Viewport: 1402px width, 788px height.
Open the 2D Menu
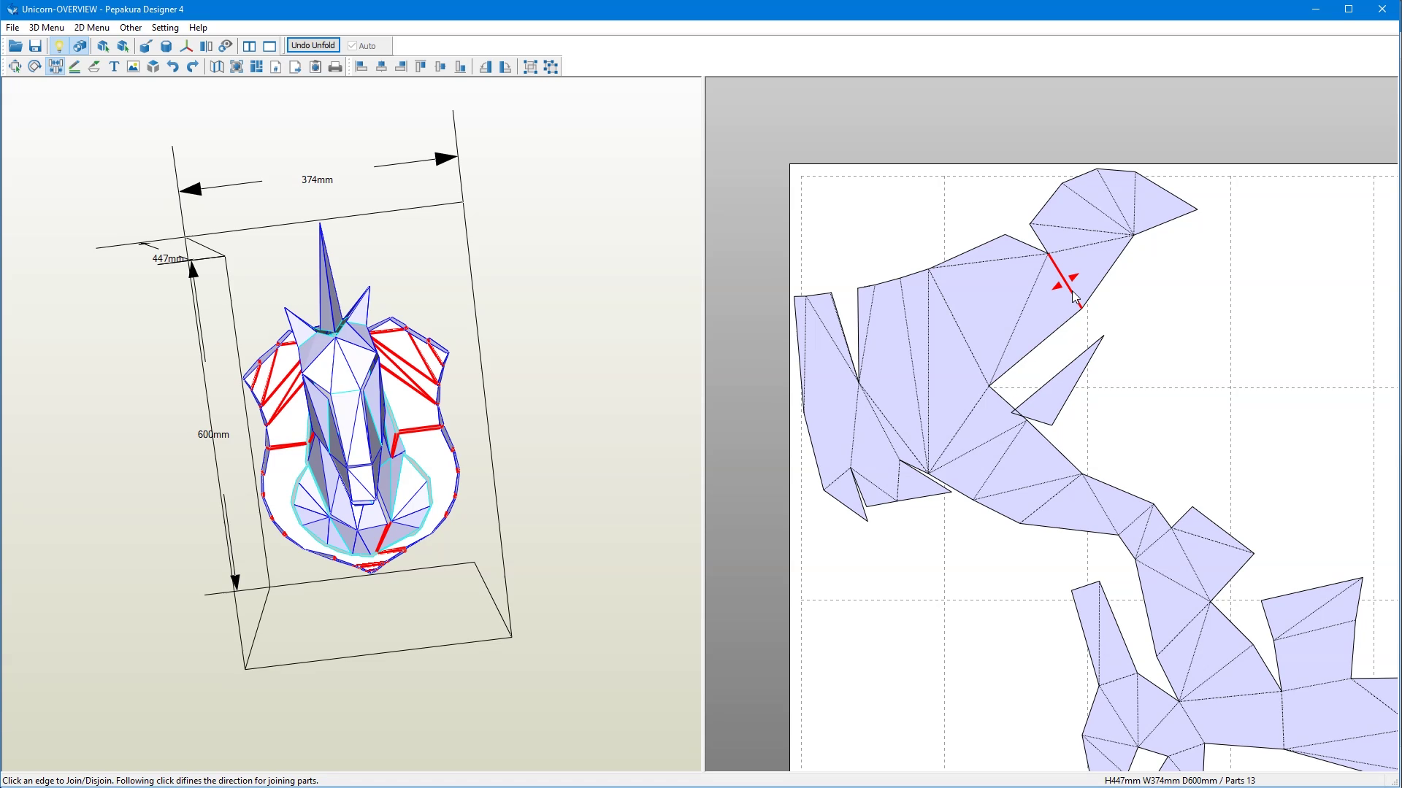[91, 27]
